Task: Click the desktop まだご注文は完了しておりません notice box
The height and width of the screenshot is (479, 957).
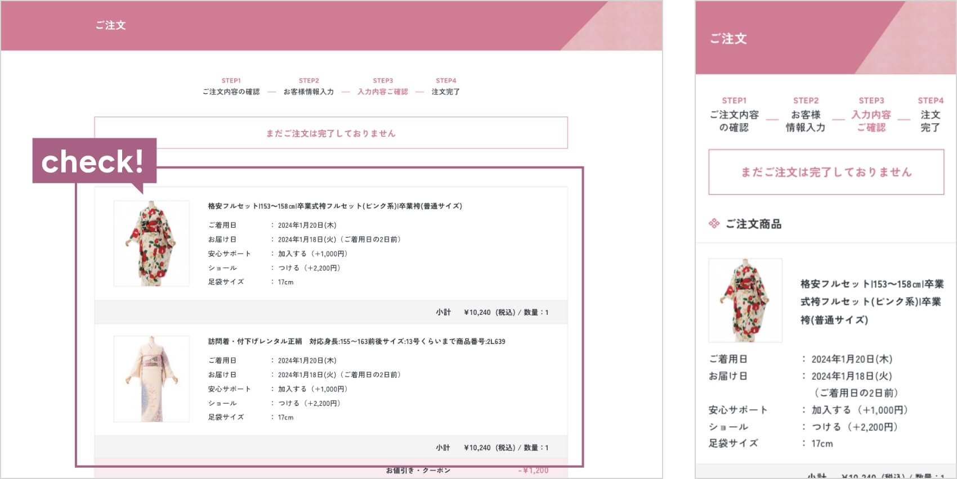Action: (331, 133)
